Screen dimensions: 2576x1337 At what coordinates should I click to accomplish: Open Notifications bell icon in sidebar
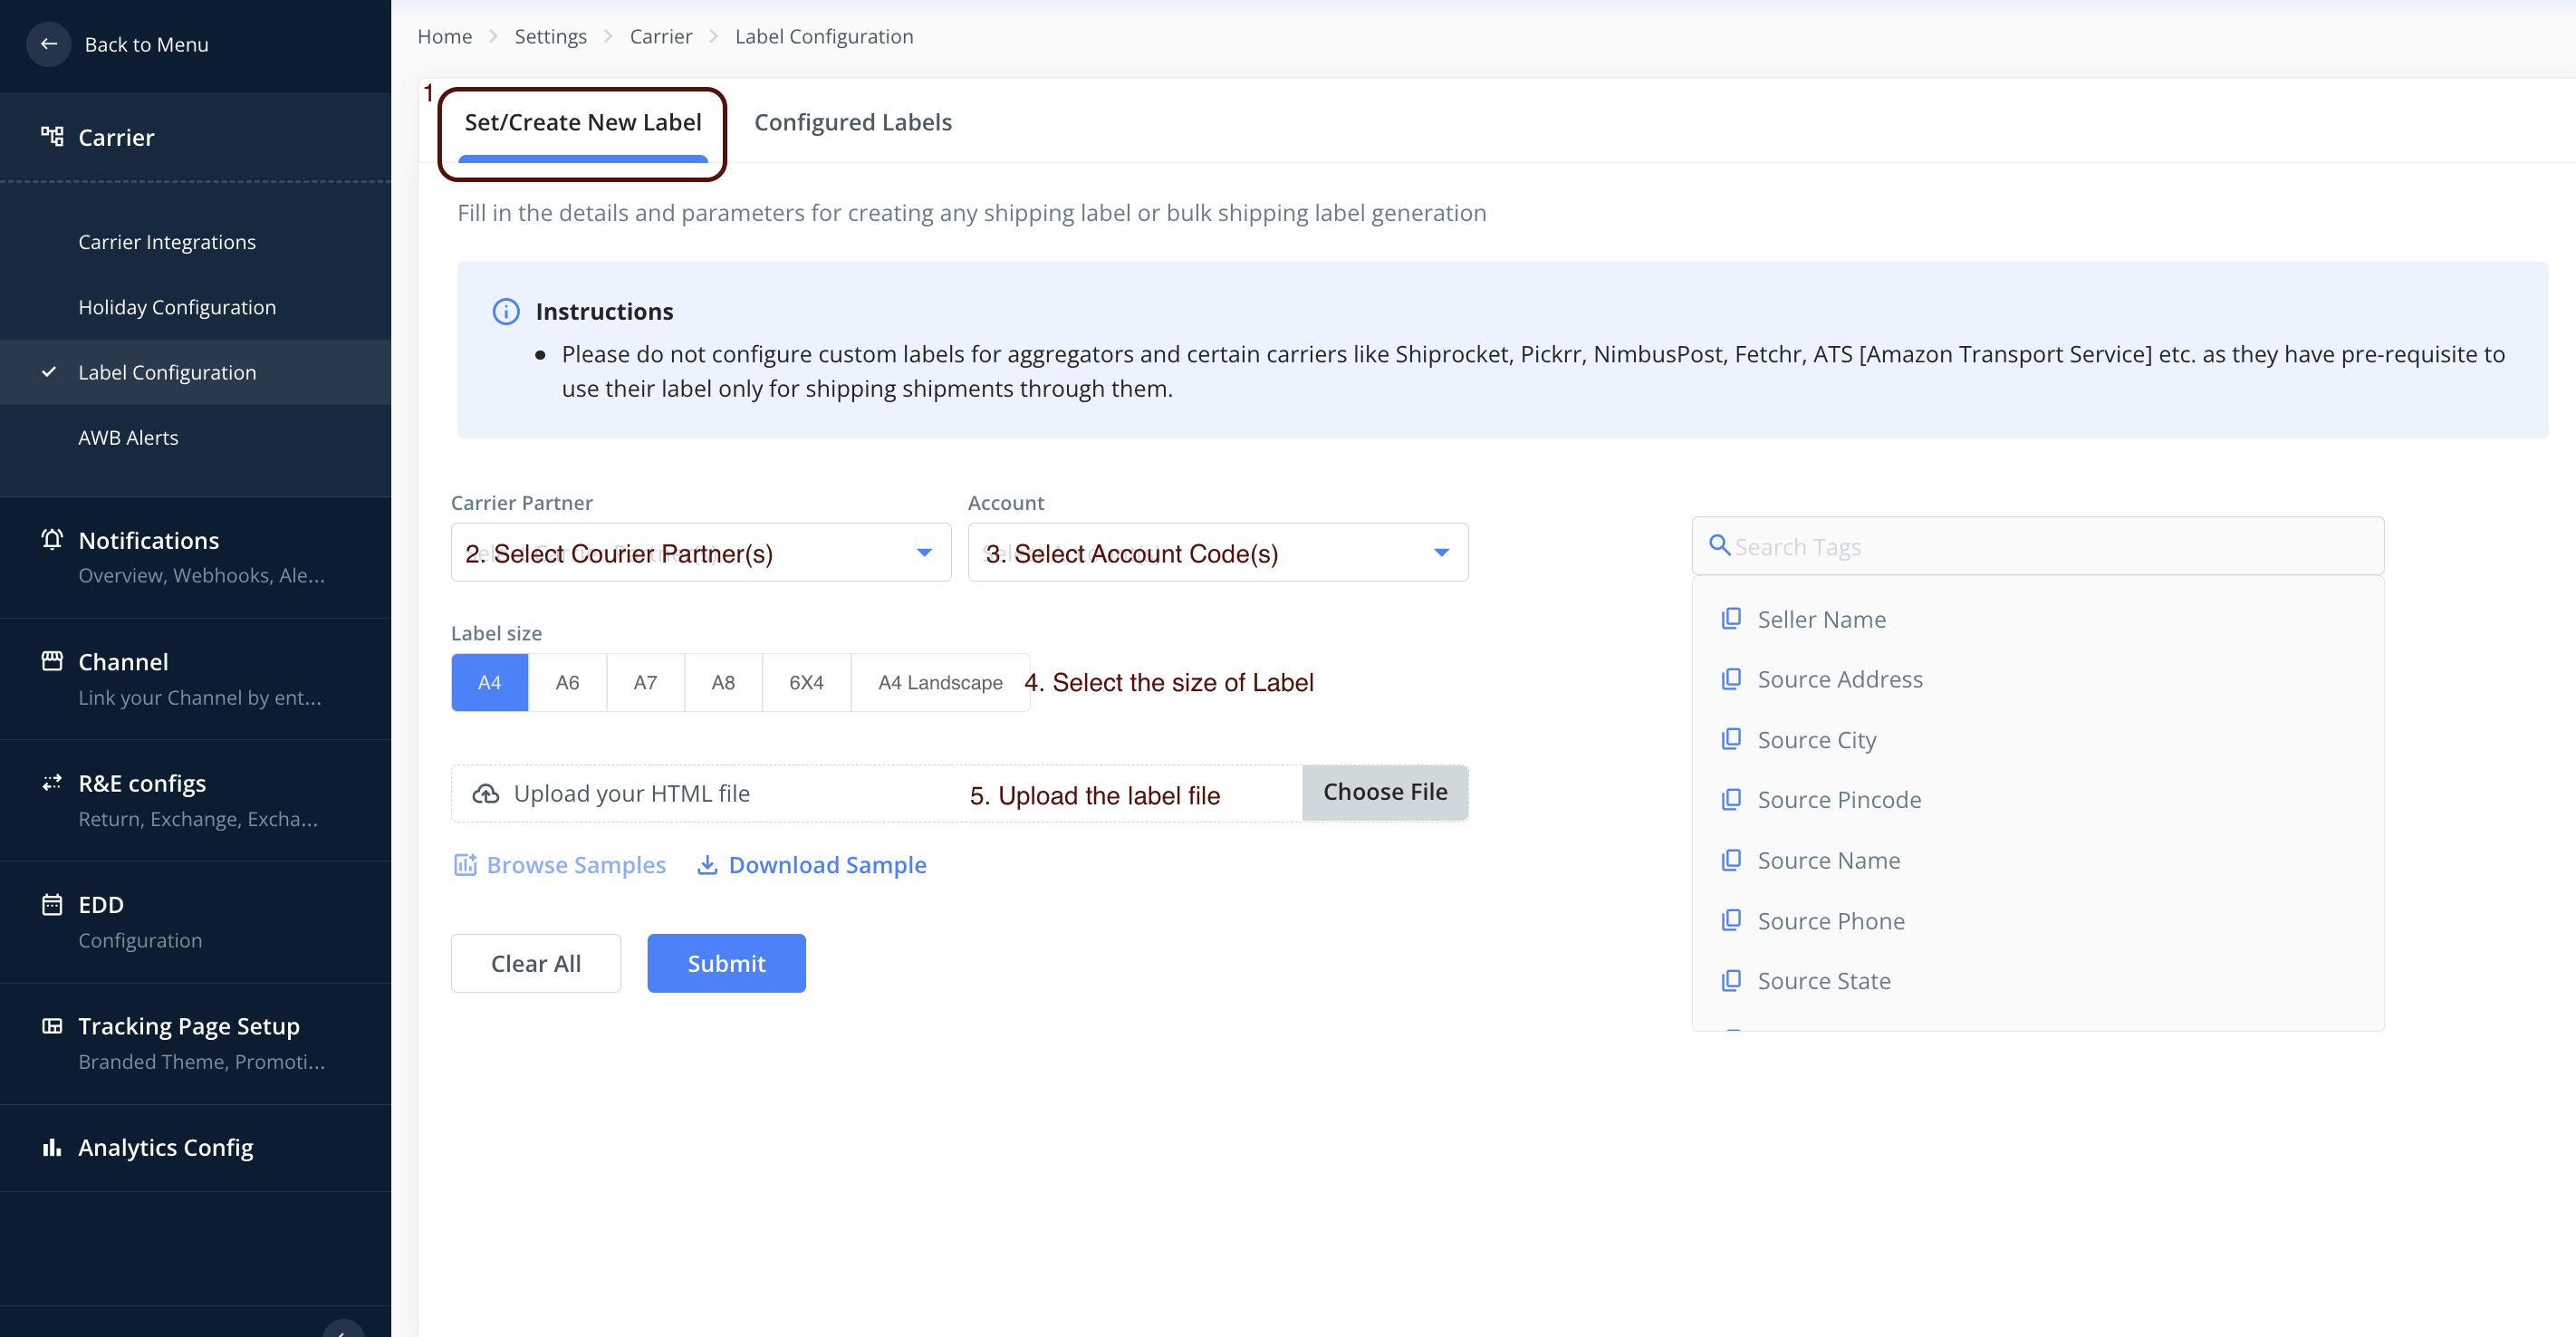[52, 540]
